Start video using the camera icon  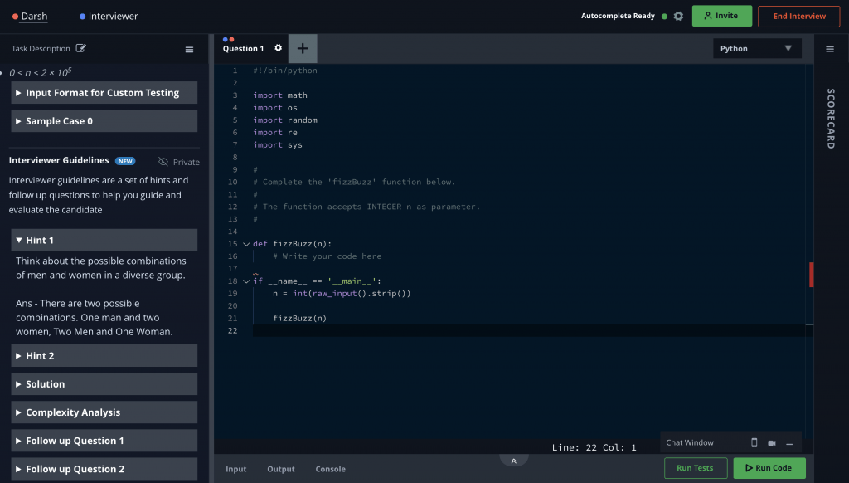pos(773,442)
